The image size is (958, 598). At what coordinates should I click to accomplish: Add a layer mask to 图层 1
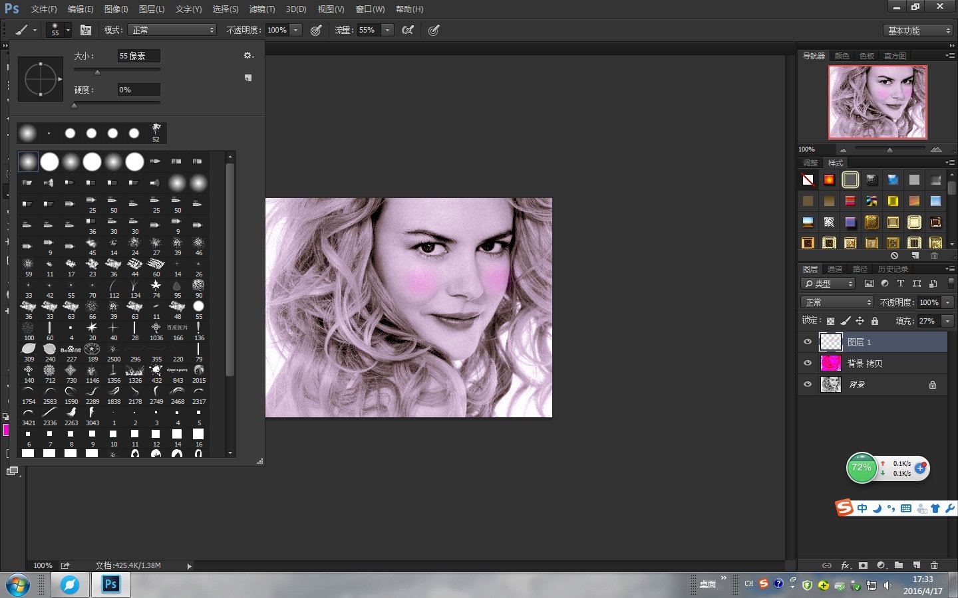pyautogui.click(x=863, y=565)
